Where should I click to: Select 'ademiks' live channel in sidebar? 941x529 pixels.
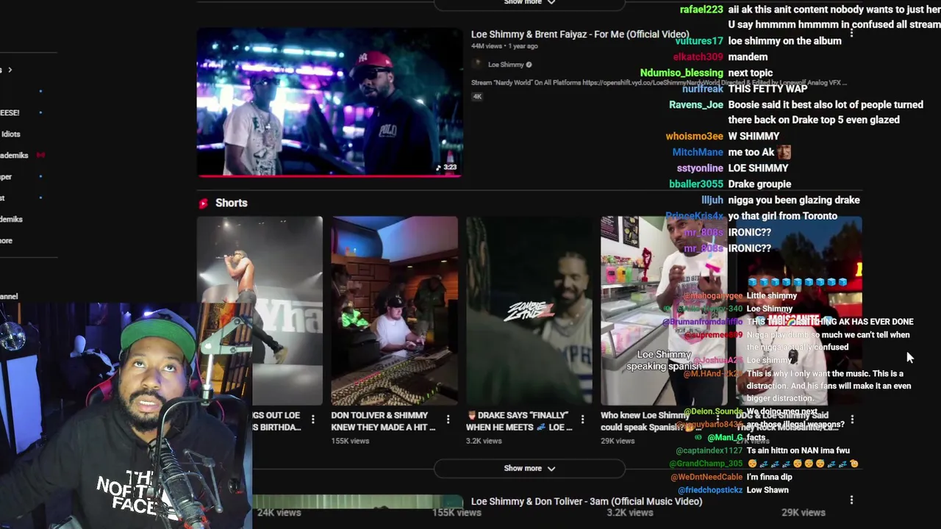(x=14, y=155)
